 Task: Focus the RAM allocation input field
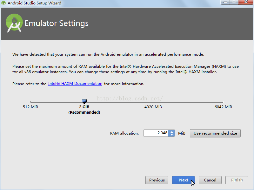coord(156,133)
